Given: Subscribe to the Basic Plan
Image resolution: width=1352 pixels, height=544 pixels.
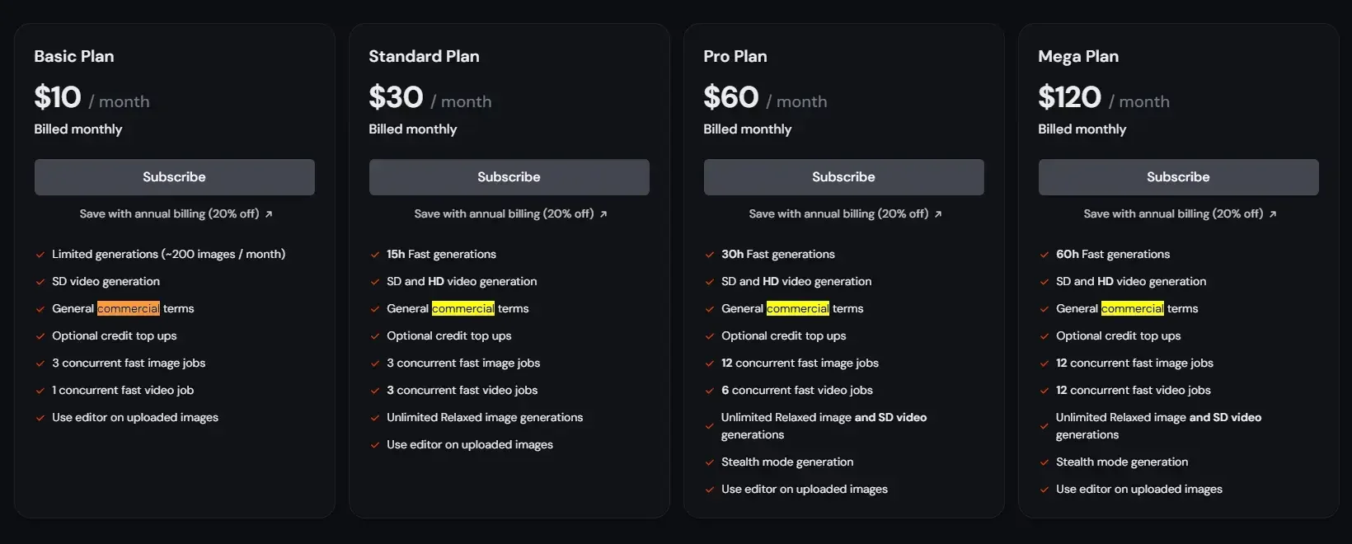Looking at the screenshot, I should pos(174,177).
